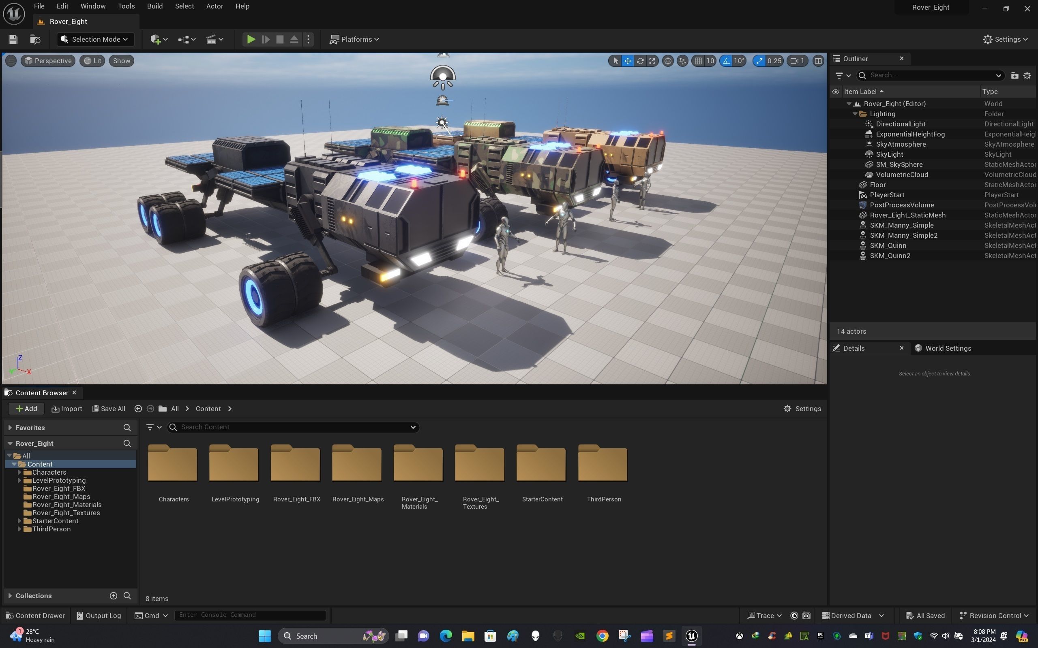Open the Add content cube icon
Viewport: 1038px width, 648px height.
(x=156, y=39)
